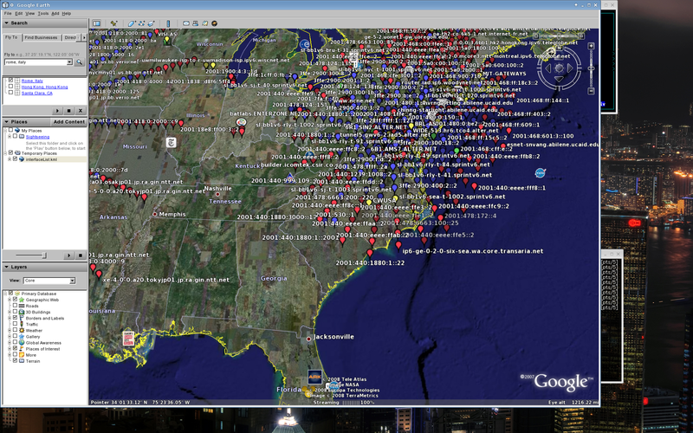Viewport: 693px width, 433px height.
Task: Click the NASA icon over the ocean
Action: tap(540, 172)
